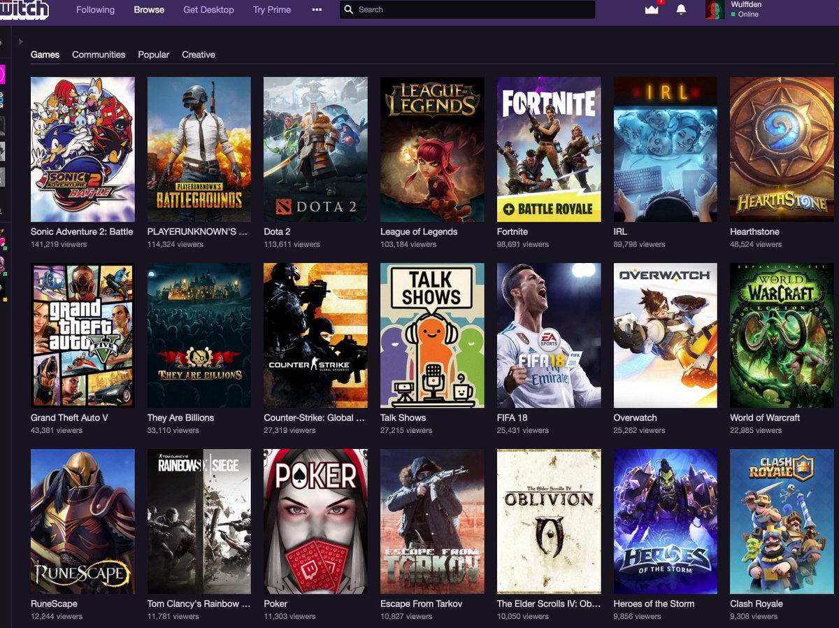Open Wulffden profile avatar

coord(715,10)
